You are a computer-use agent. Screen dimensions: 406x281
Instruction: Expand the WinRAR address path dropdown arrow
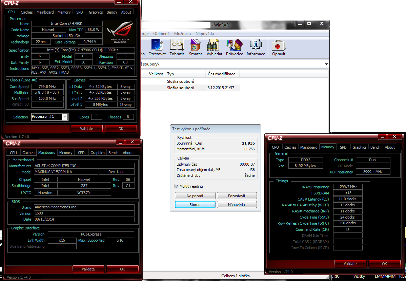pyautogui.click(x=326, y=64)
